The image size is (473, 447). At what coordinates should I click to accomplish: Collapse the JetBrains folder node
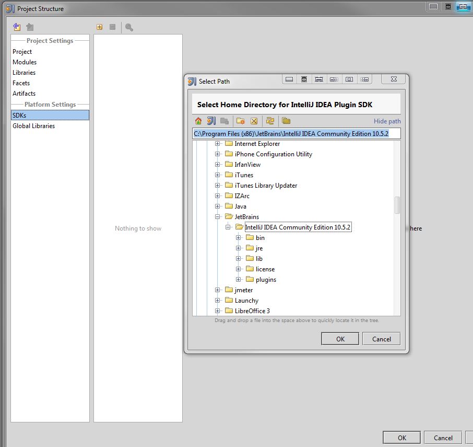(x=217, y=217)
